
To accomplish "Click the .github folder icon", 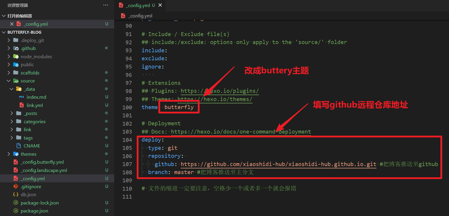I will click(16, 48).
